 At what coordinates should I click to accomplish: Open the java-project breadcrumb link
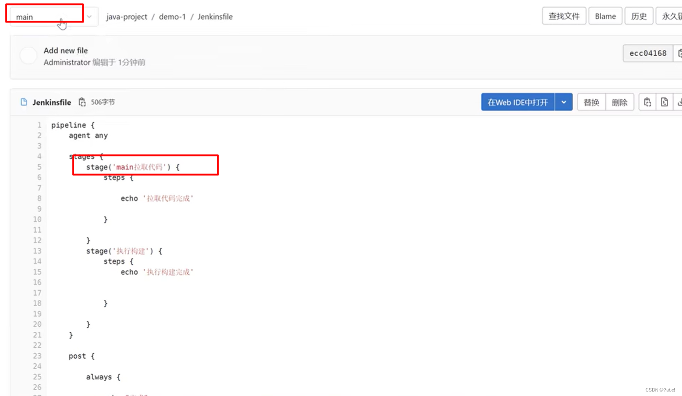tap(126, 17)
